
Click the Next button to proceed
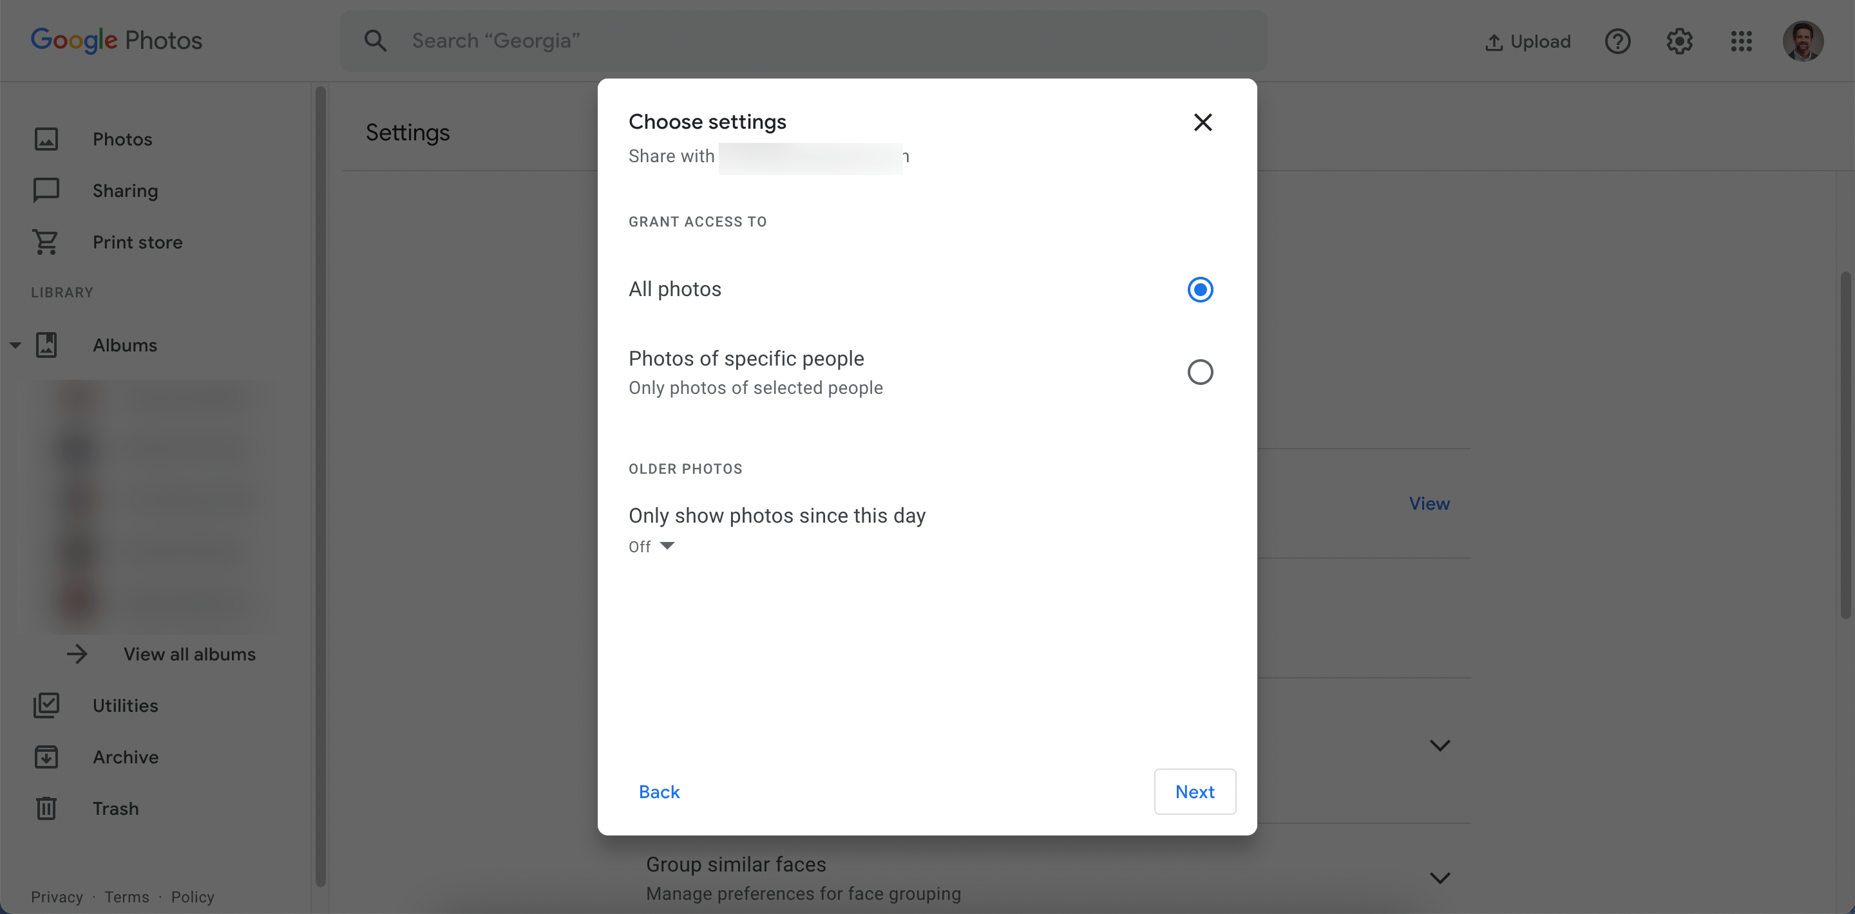click(x=1194, y=791)
